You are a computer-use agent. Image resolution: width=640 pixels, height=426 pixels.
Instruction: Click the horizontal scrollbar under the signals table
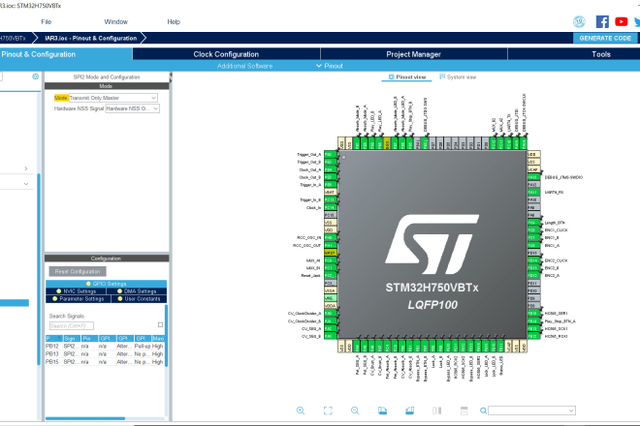pyautogui.click(x=85, y=418)
